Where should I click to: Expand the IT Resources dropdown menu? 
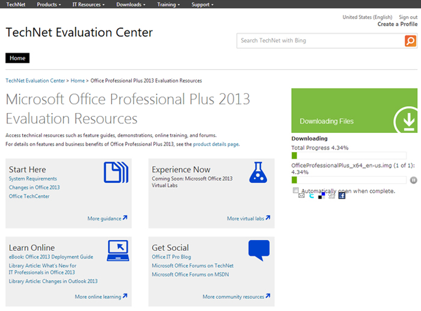pos(88,5)
